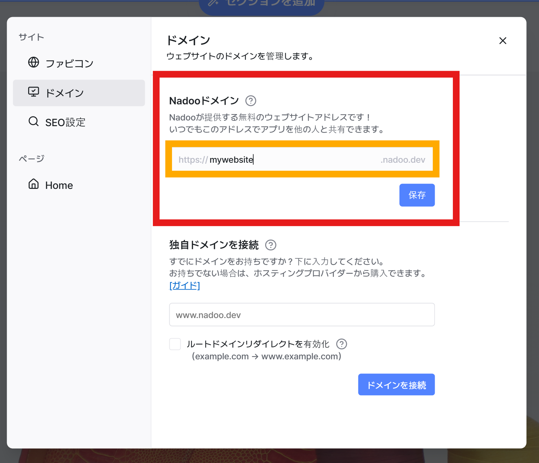The height and width of the screenshot is (463, 539).
Task: Click the https:// prefix text
Action: coord(193,160)
